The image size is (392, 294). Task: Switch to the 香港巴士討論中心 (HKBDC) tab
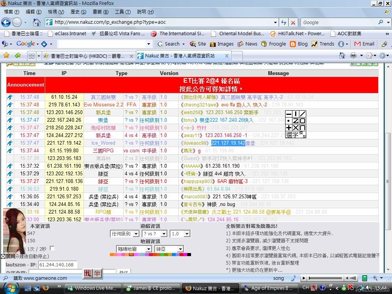(87, 56)
